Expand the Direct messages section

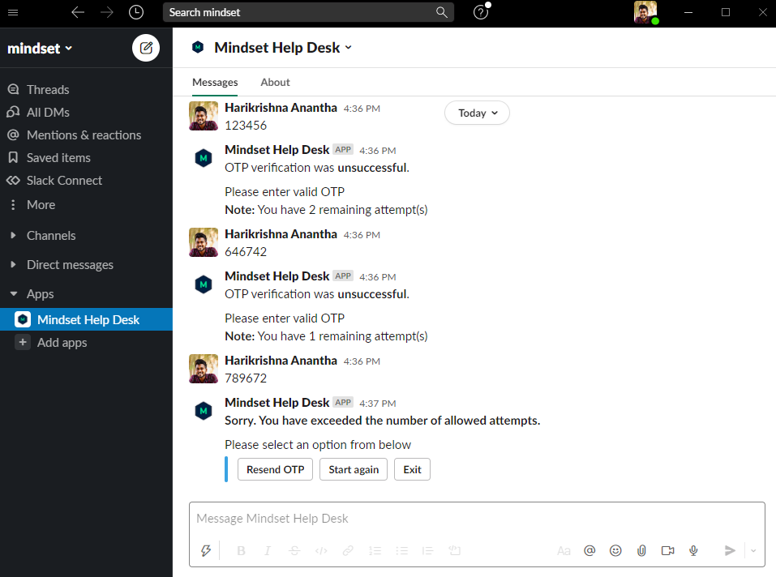click(13, 264)
